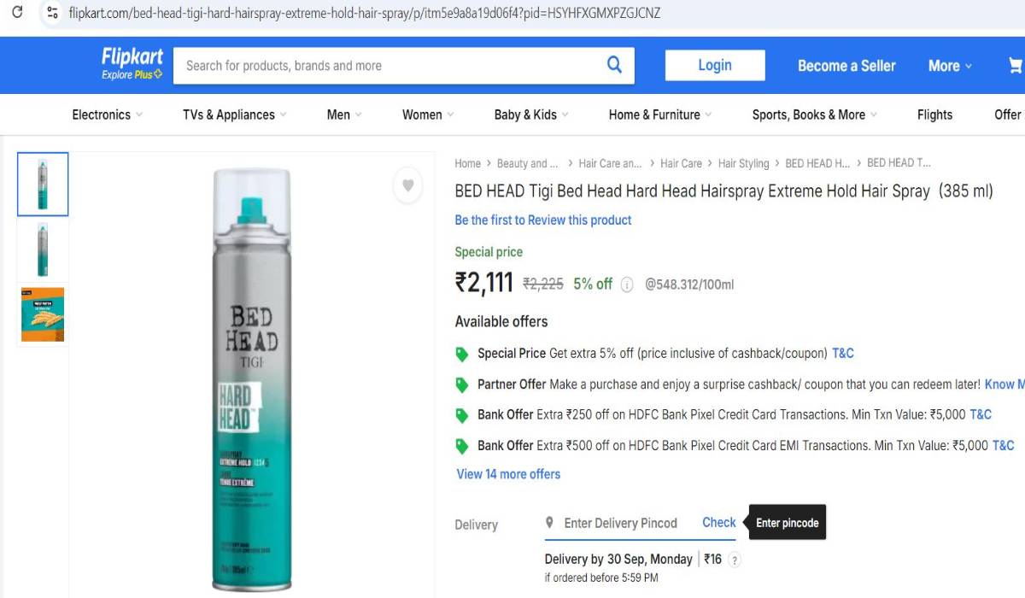The image size is (1025, 598).
Task: Open the shopping cart icon
Action: [x=1015, y=66]
